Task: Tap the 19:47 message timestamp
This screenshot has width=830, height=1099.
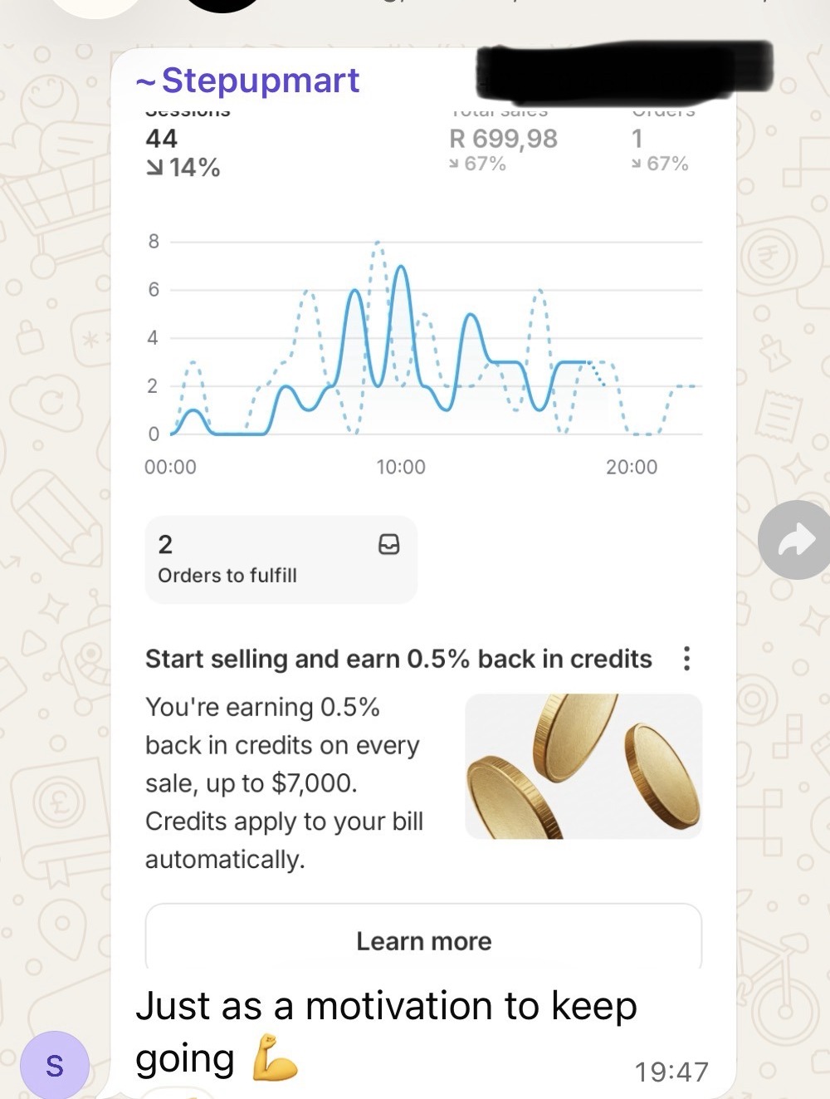Action: pyautogui.click(x=671, y=1072)
